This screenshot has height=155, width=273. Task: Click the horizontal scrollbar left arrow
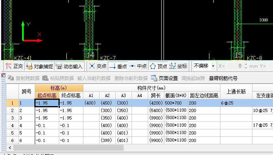coord(10,148)
